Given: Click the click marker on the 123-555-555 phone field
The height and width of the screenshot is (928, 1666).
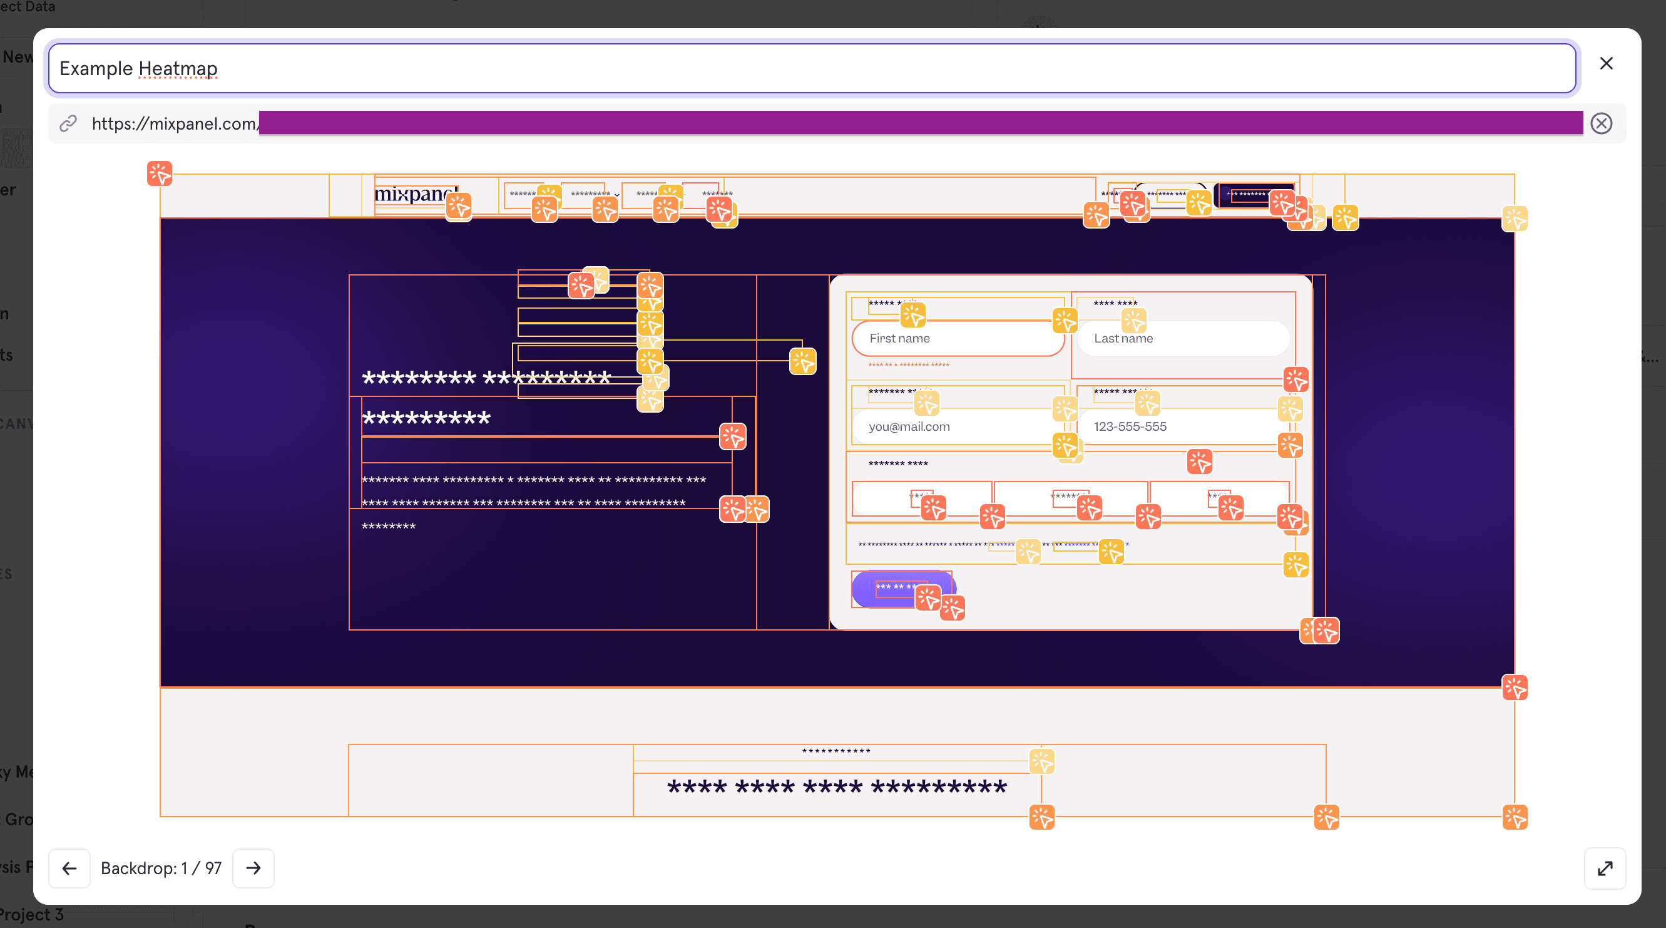Looking at the screenshot, I should pyautogui.click(x=1148, y=405).
